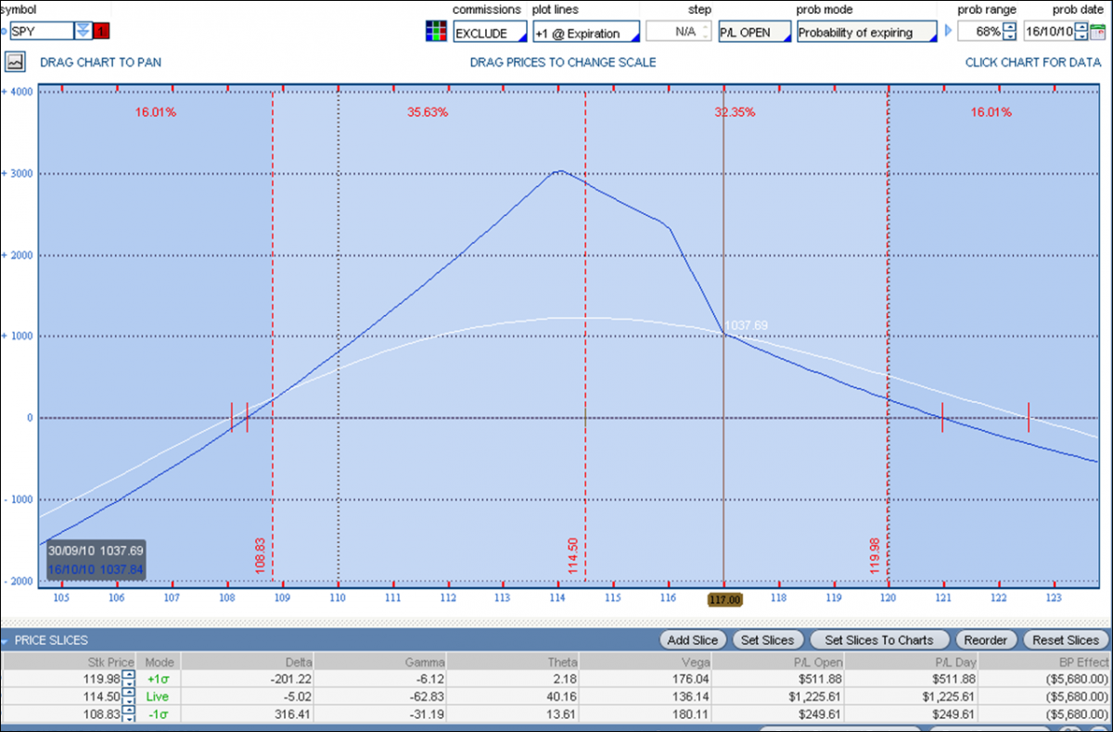Open the prob mode 'Probability of expiring' dropdown

tap(867, 32)
